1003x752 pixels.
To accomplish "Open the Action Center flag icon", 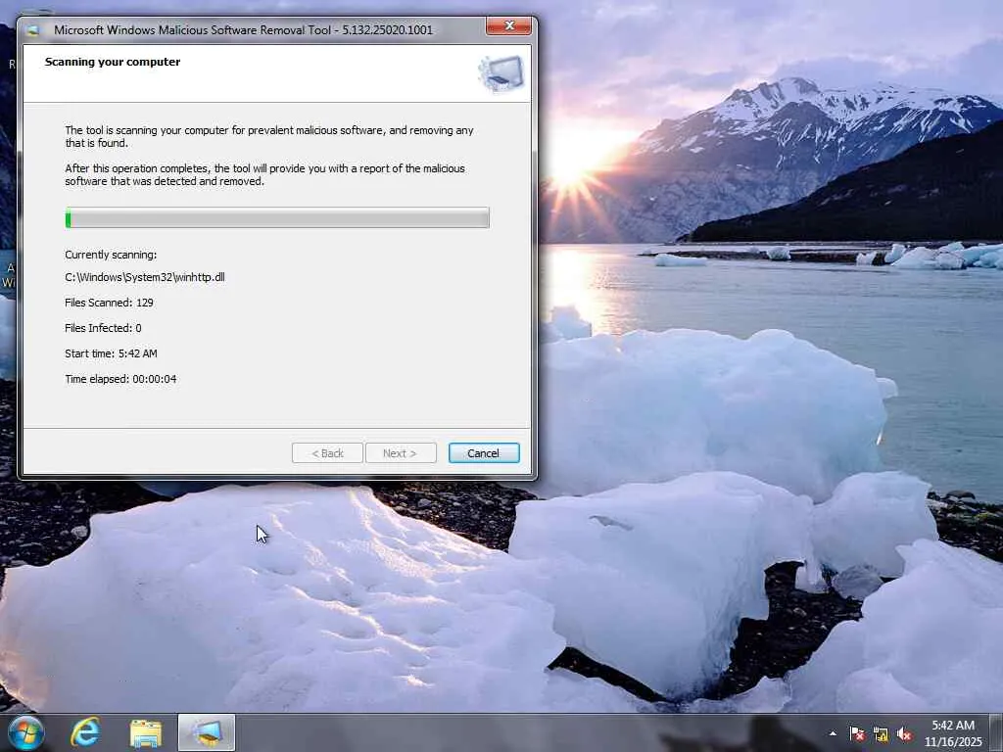I will 856,734.
